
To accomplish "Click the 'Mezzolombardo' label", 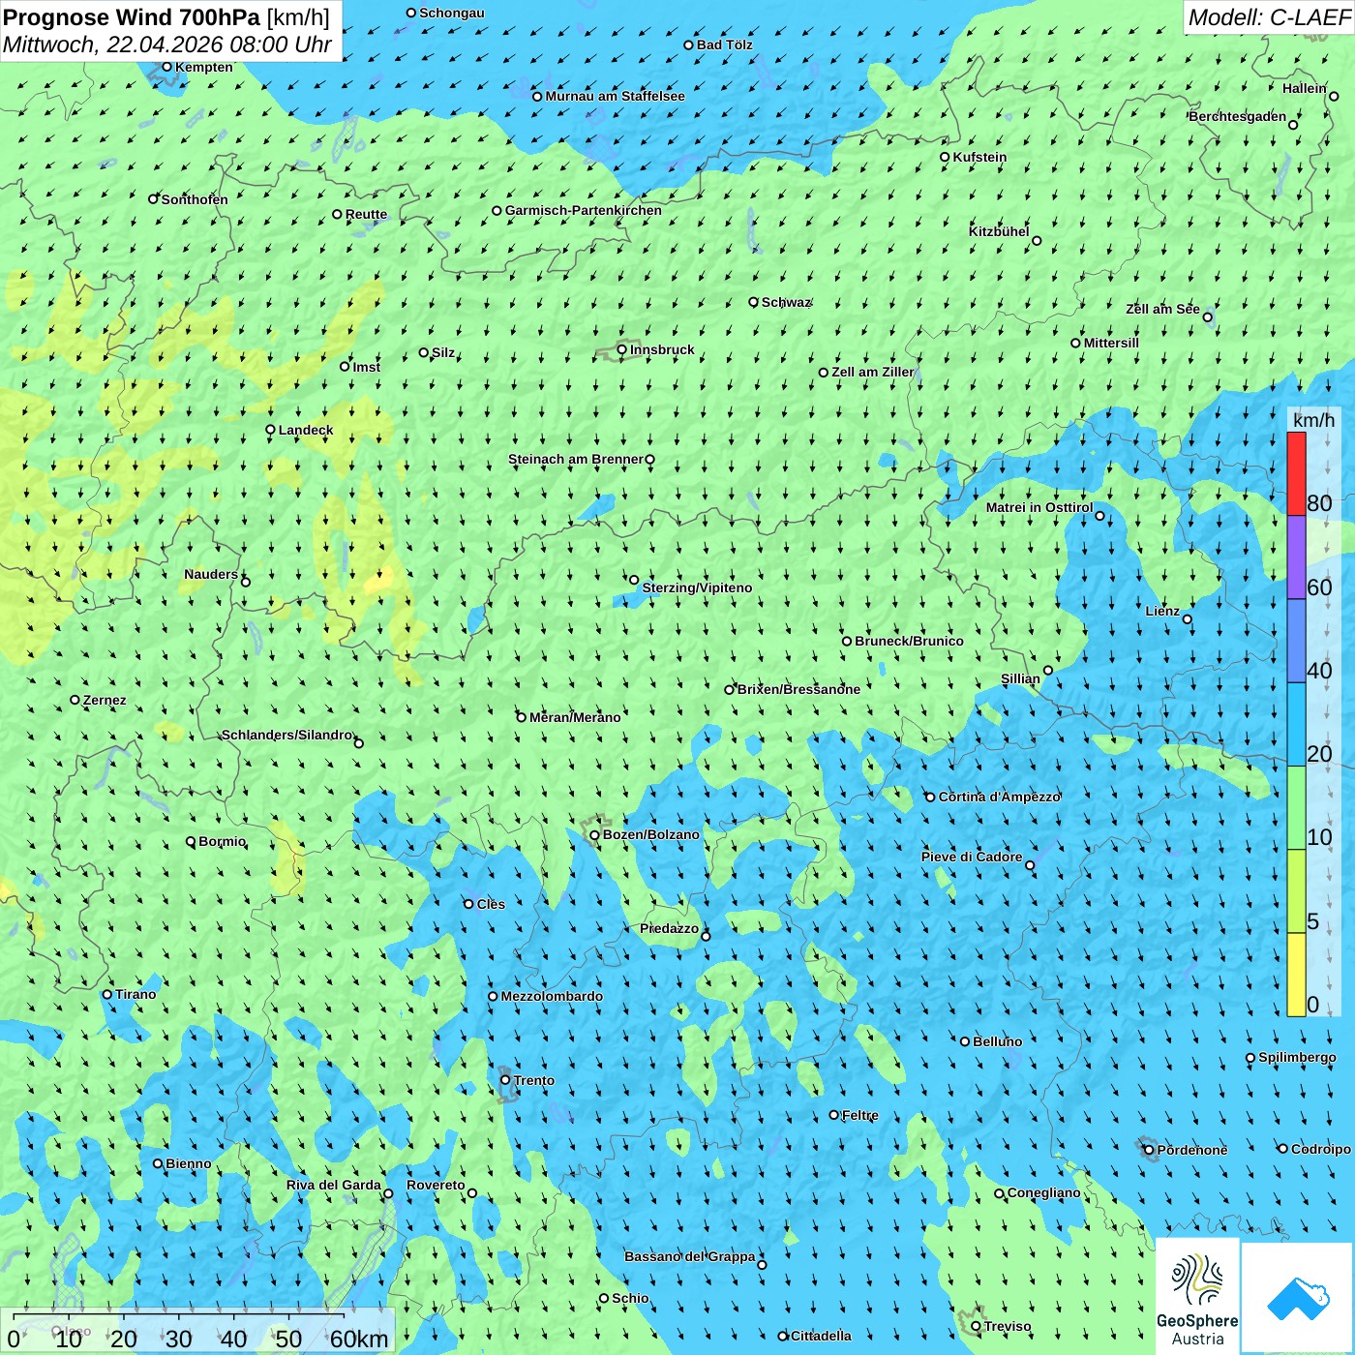I will pyautogui.click(x=552, y=996).
